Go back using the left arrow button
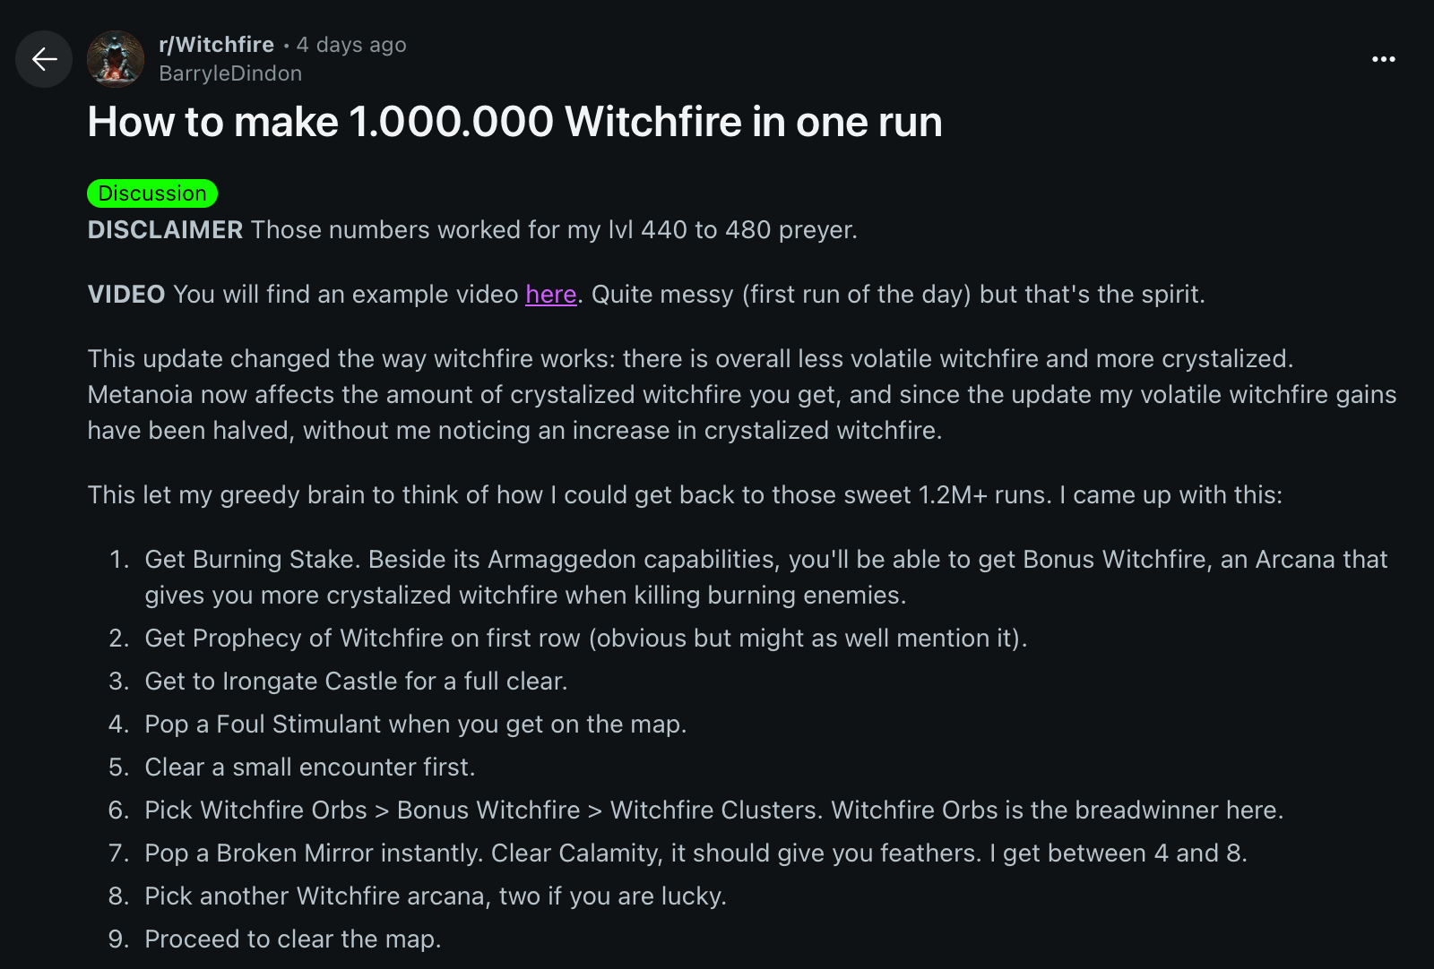Screen dimensions: 1434x969 pyautogui.click(x=44, y=59)
